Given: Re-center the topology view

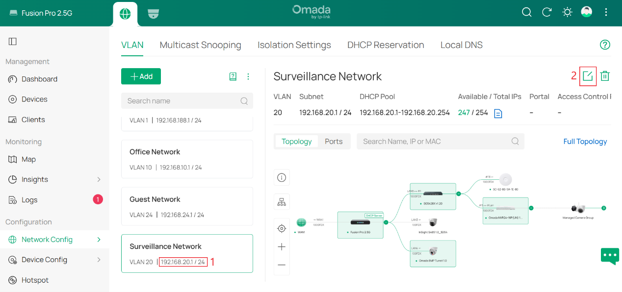Looking at the screenshot, I should pyautogui.click(x=282, y=228).
